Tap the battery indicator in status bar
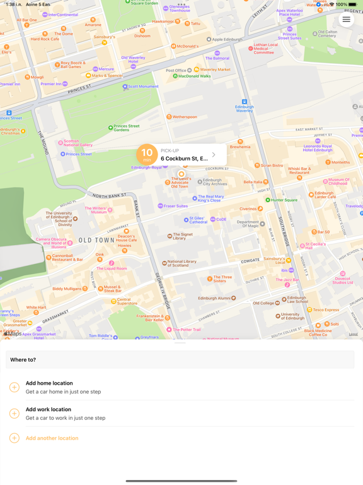Viewport: 363px width, 485px height. click(x=352, y=4)
